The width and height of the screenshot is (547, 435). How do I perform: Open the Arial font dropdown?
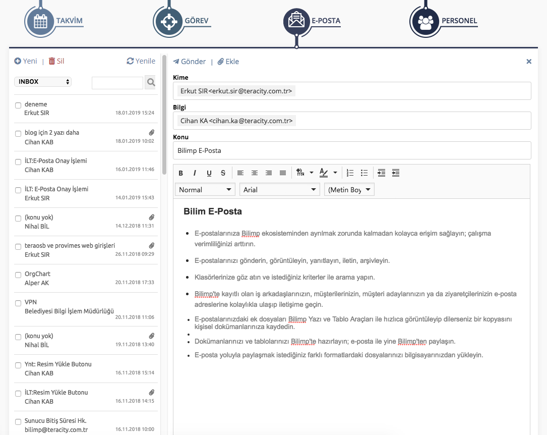click(280, 190)
